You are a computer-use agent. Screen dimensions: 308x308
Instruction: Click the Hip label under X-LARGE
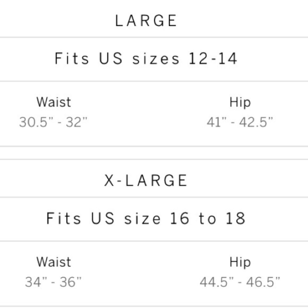click(x=240, y=262)
